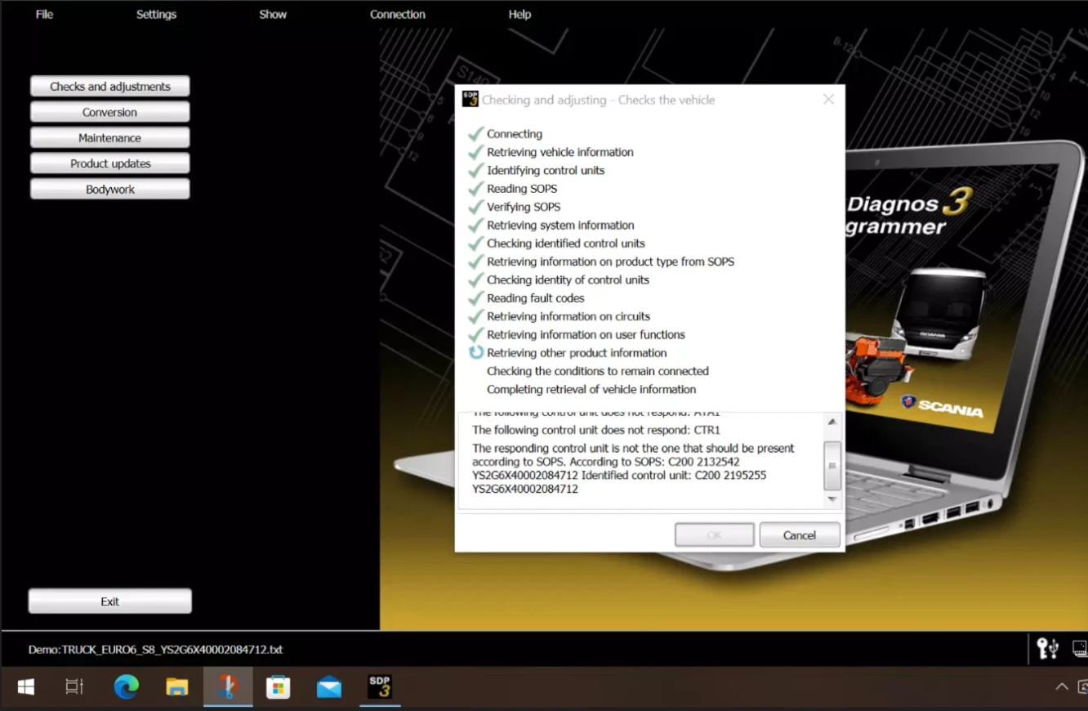The width and height of the screenshot is (1088, 711).
Task: Click the message log scrollbar thumb
Action: point(832,465)
